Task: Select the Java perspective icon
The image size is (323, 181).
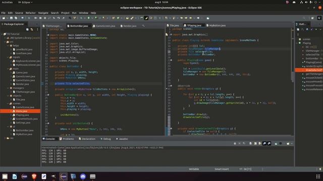Action: tap(319, 18)
